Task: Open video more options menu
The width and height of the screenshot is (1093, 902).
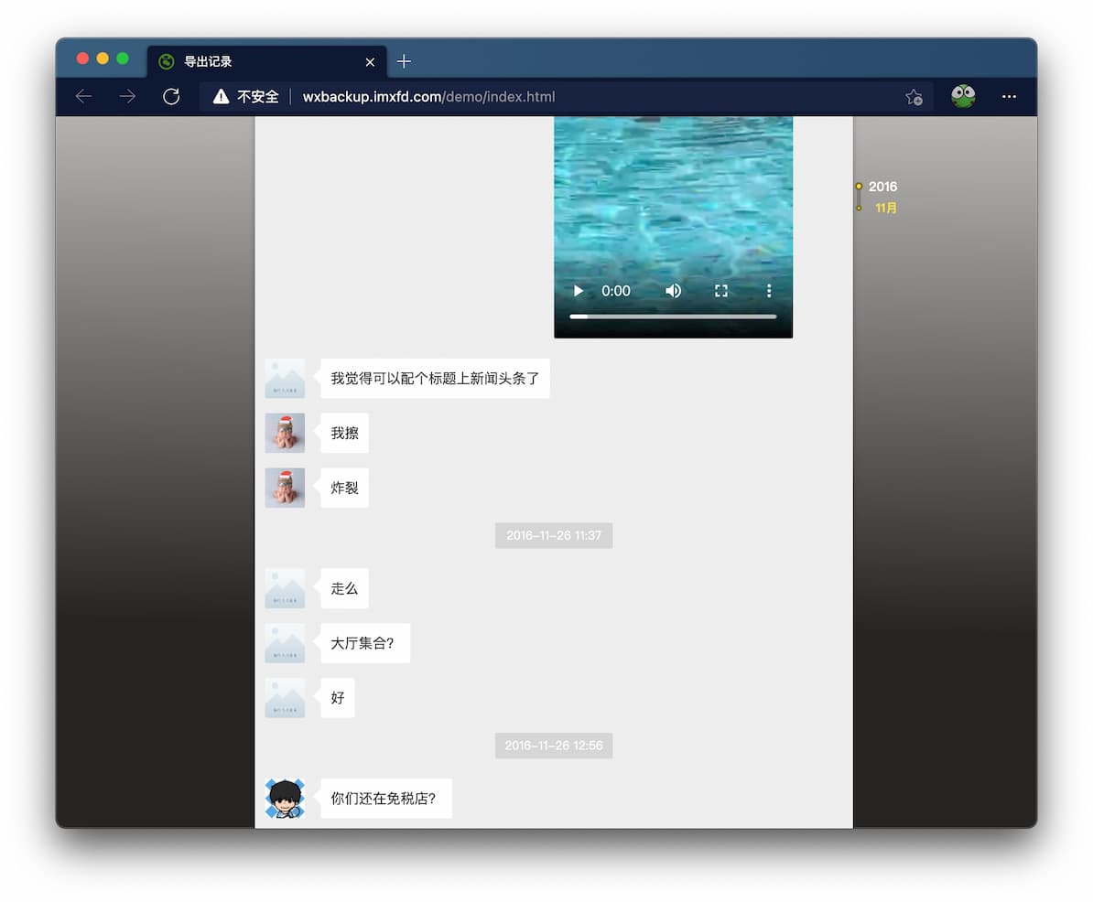Action: [769, 291]
